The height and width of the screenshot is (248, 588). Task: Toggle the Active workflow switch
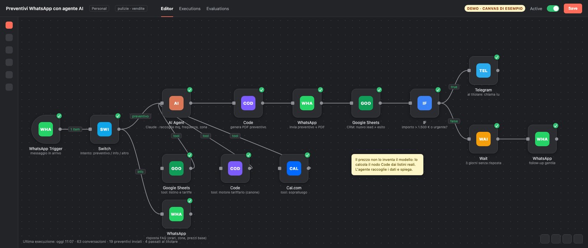pos(553,8)
